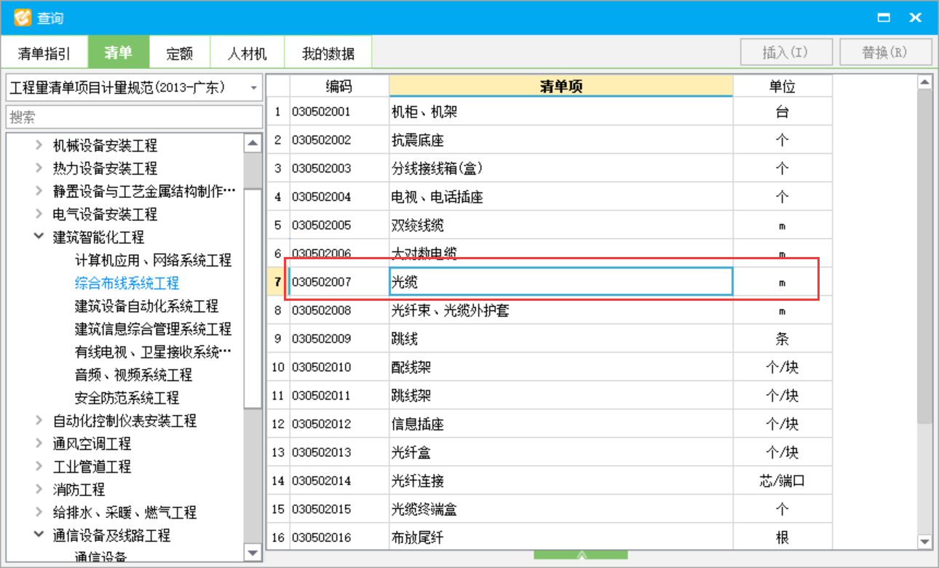Click tree scrollbar up arrow
Screen dimensions: 939x568
pos(253,143)
